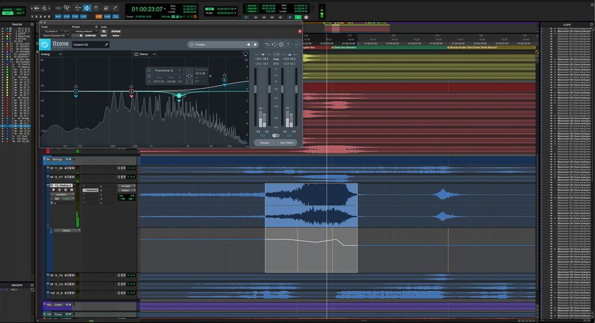Open the Analog EQ mode dropdown
The image size is (595, 323).
pos(51,54)
